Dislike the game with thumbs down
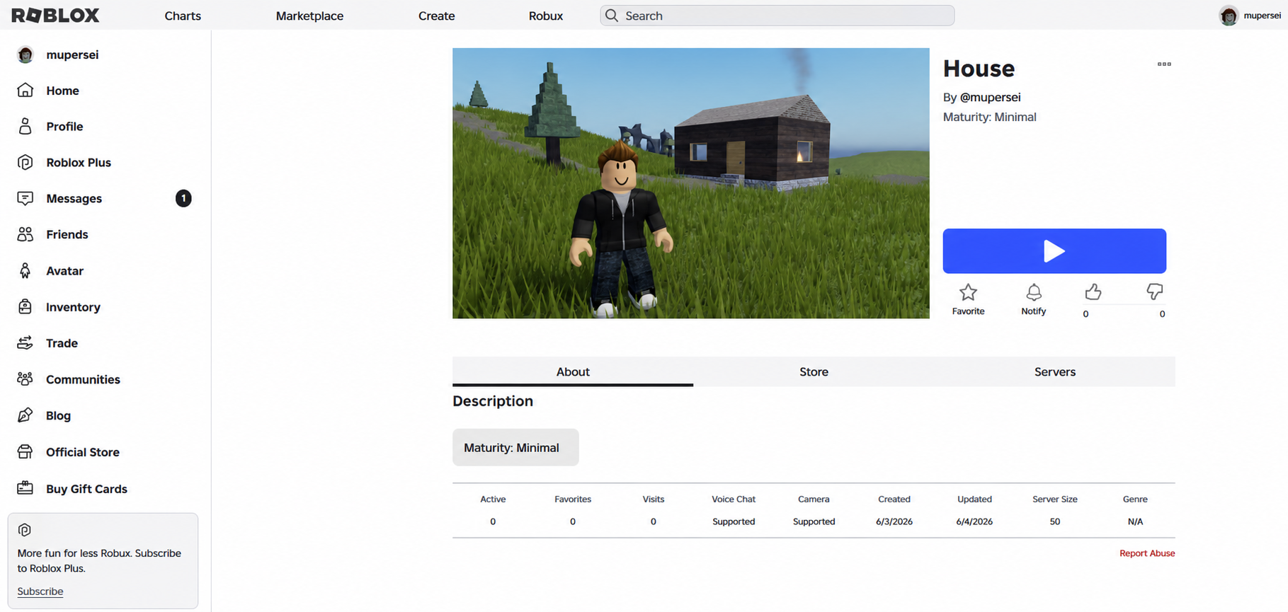 pyautogui.click(x=1154, y=291)
